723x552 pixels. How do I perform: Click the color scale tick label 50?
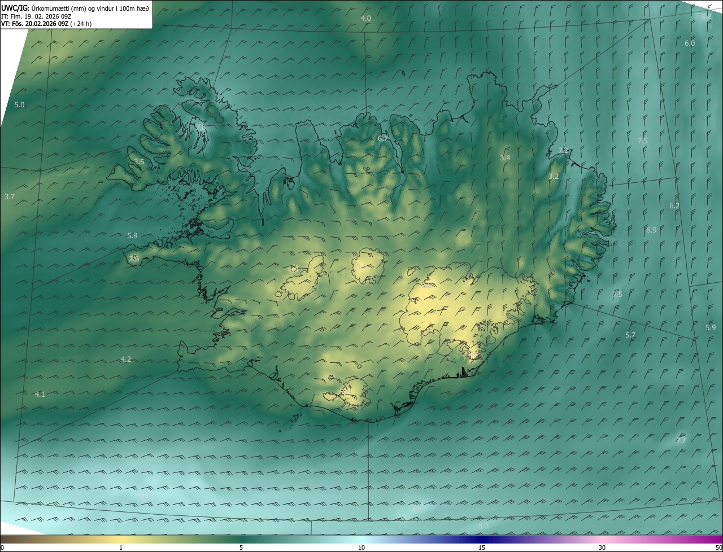click(x=718, y=547)
